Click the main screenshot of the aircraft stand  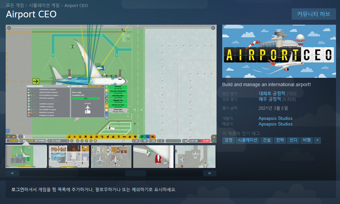tap(111, 84)
